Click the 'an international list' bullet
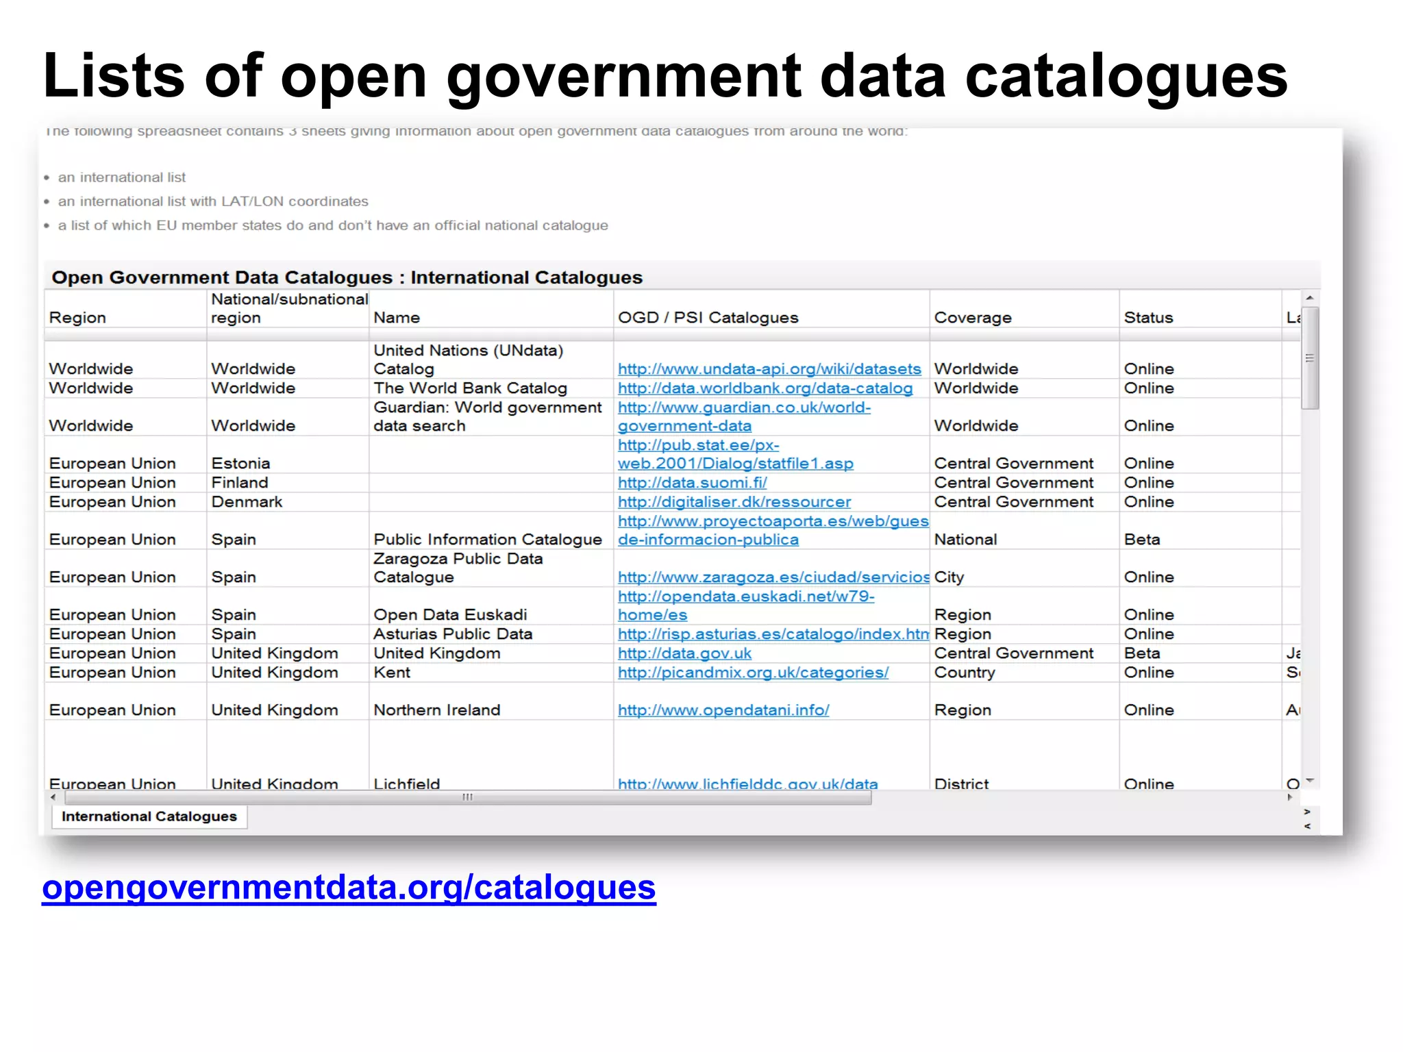 [121, 177]
